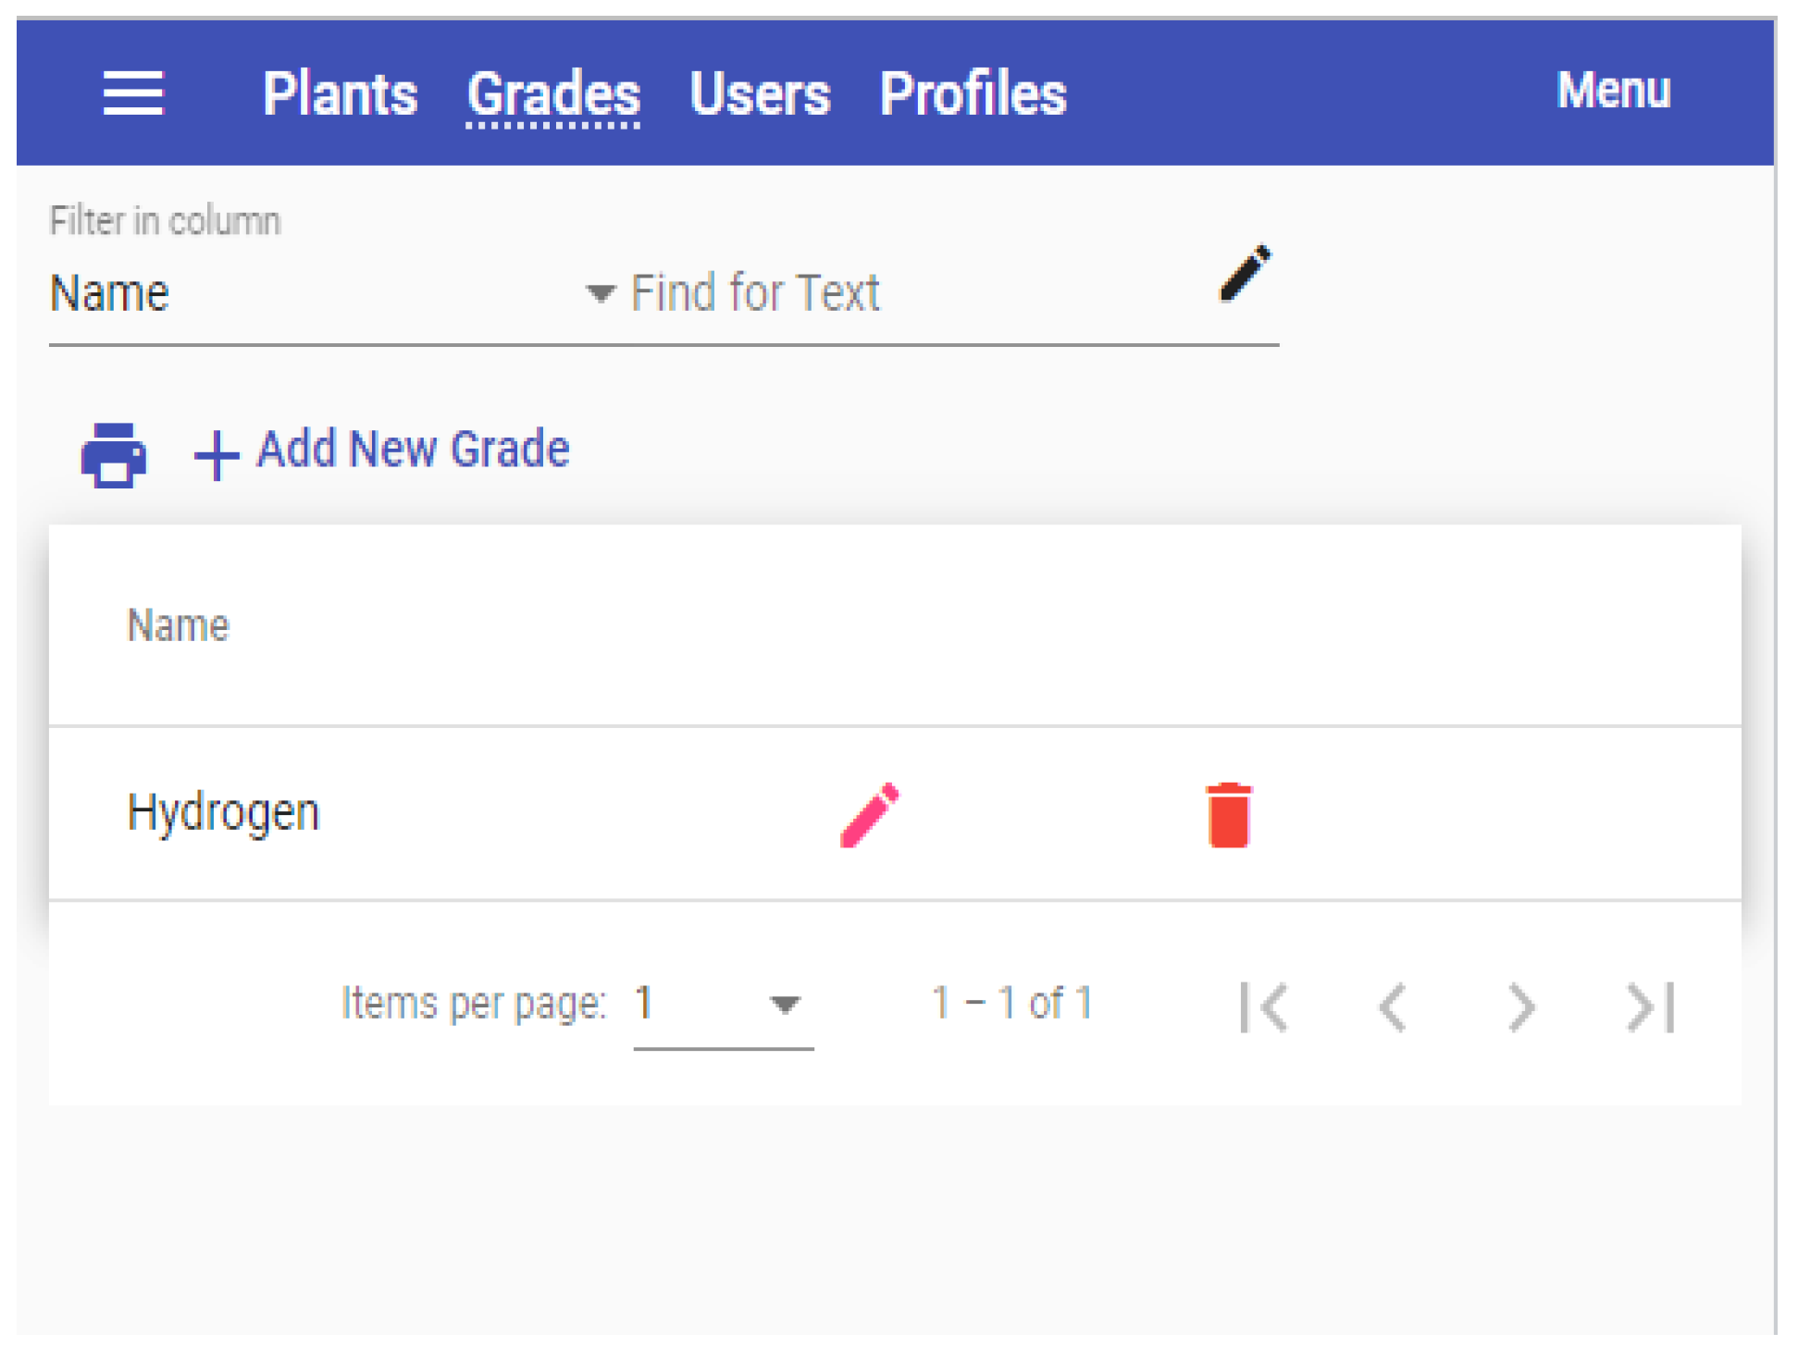
Task: Go to the next page
Action: (1520, 1006)
